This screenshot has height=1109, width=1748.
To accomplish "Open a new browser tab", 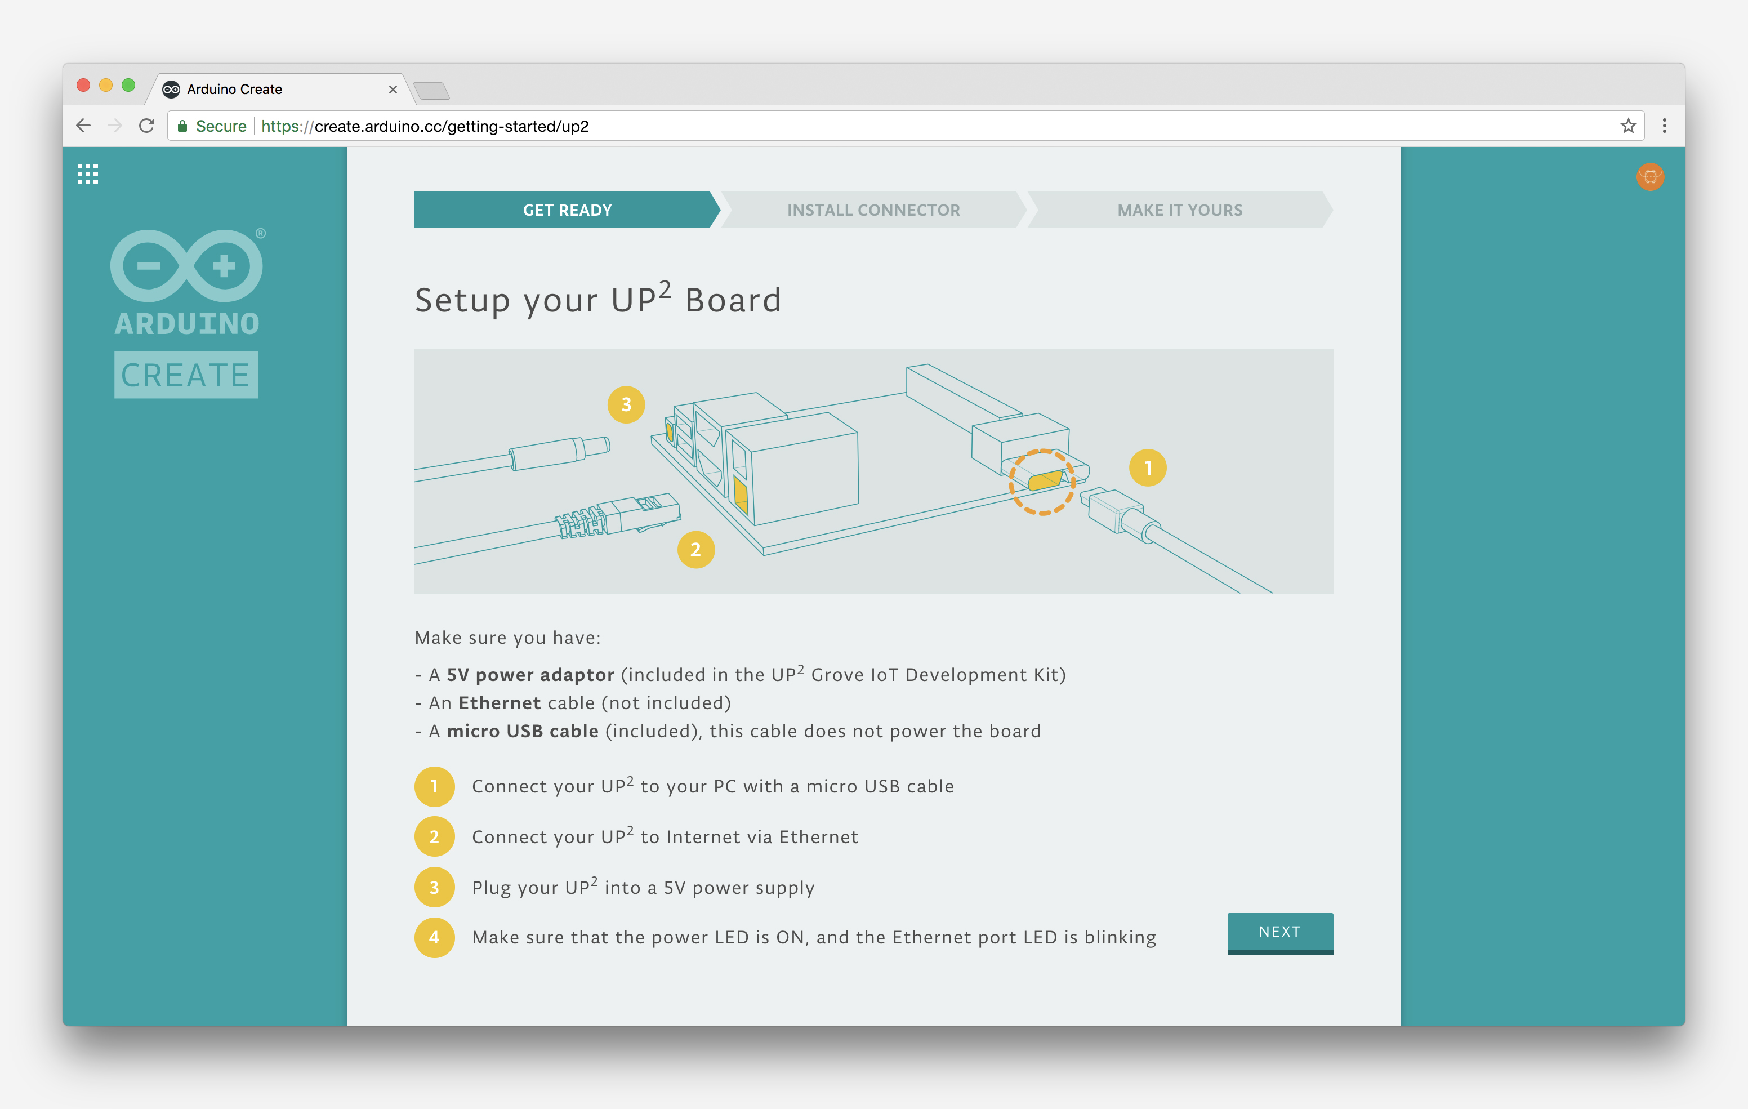I will [x=431, y=91].
